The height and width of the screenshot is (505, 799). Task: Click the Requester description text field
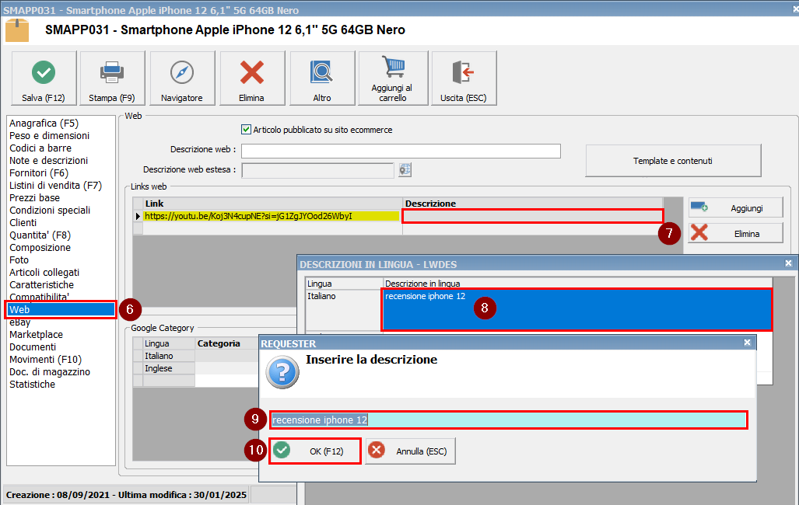pyautogui.click(x=509, y=420)
